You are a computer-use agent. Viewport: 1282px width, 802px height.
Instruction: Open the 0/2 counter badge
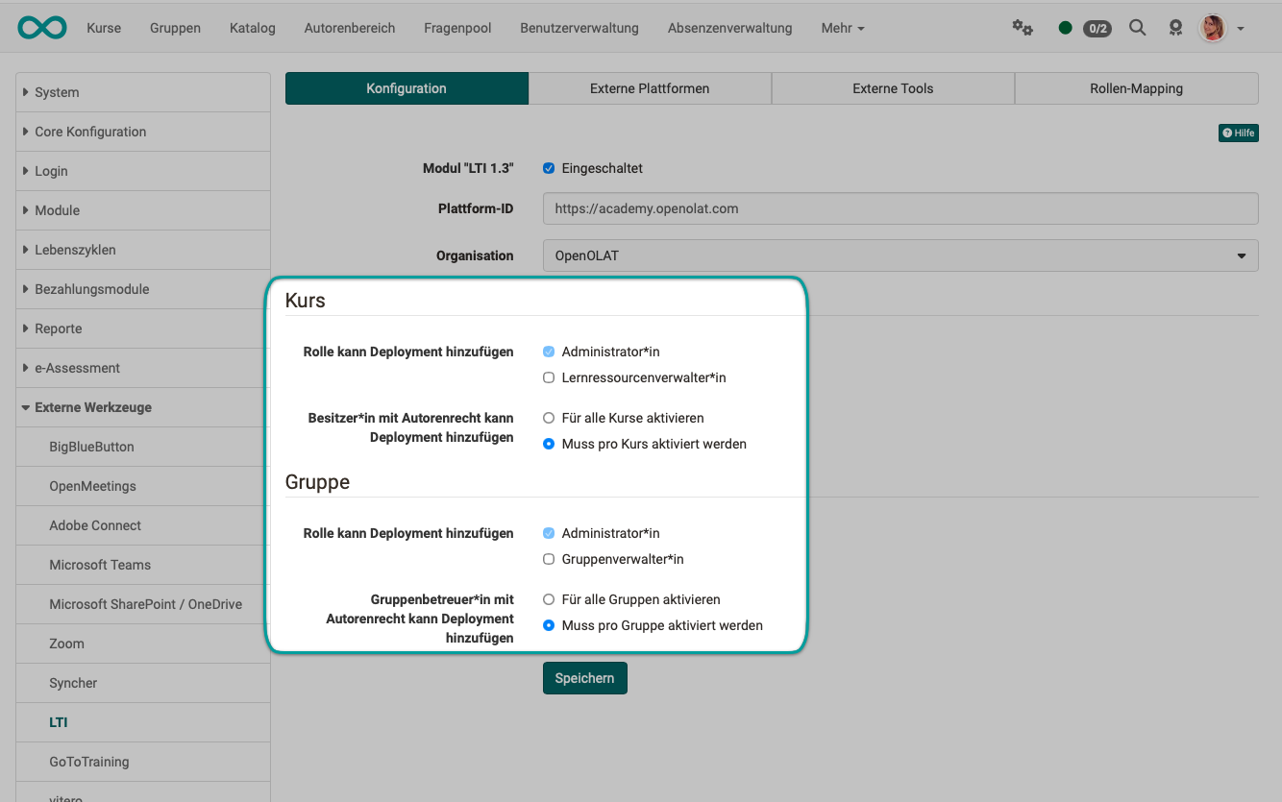click(x=1097, y=29)
